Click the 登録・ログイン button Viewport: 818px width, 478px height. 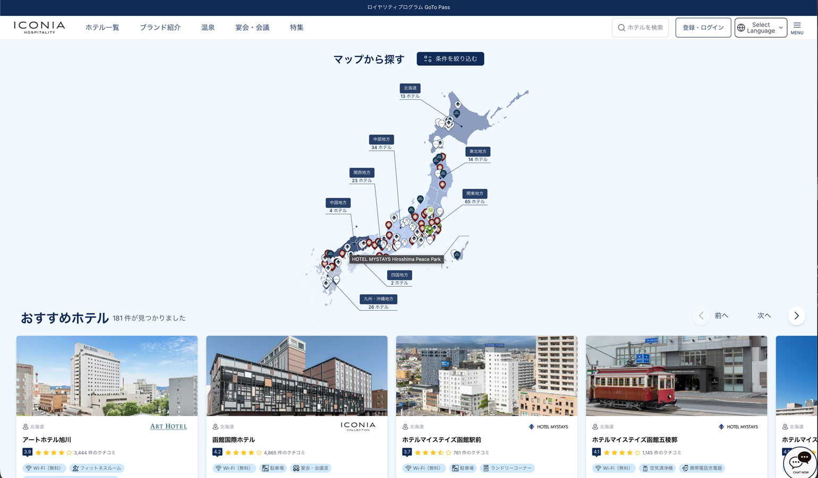703,28
